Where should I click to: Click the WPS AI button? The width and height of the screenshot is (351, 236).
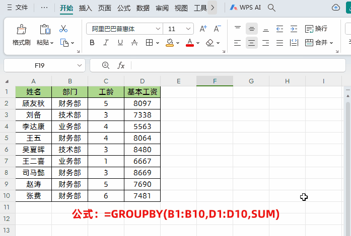pos(245,8)
